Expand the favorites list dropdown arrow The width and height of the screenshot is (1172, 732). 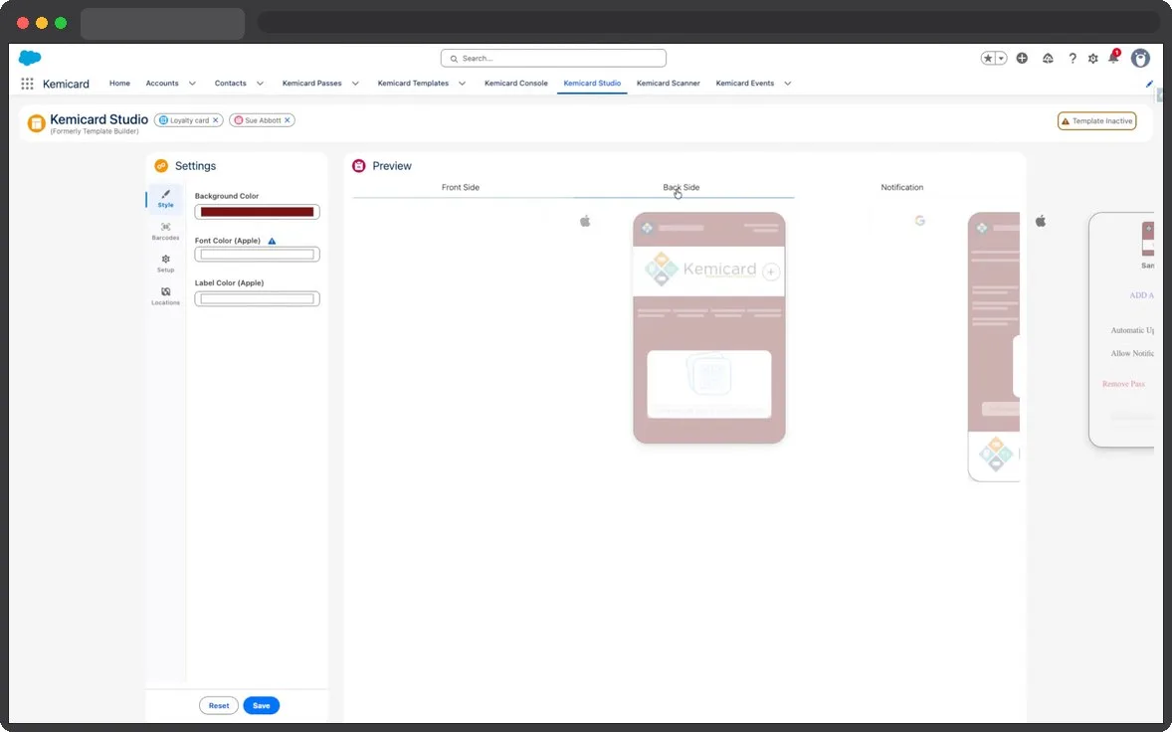click(x=1001, y=59)
